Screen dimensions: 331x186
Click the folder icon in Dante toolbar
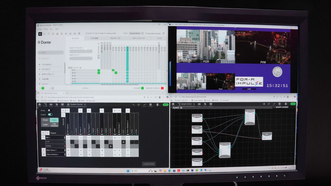48,34
